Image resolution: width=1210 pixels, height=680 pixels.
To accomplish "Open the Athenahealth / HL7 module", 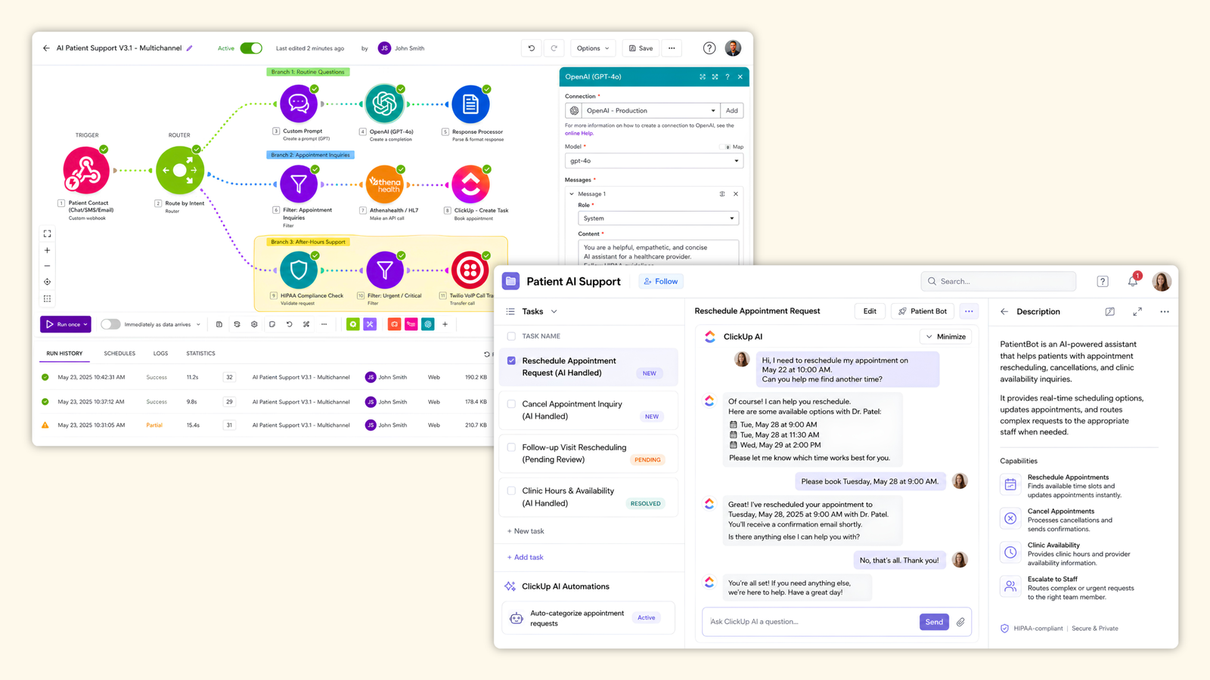I will pyautogui.click(x=385, y=184).
